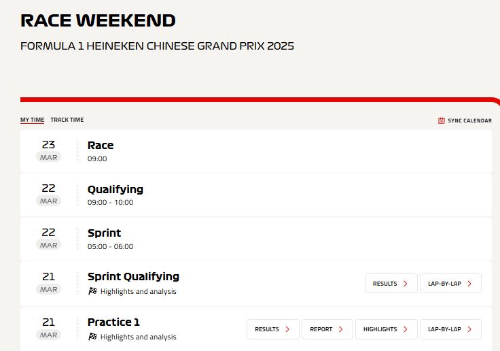Open Practice 1 Results
Image resolution: width=500 pixels, height=351 pixels.
pyautogui.click(x=273, y=329)
